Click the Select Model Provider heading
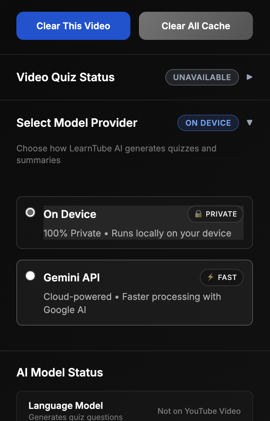Image resolution: width=270 pixels, height=421 pixels. click(77, 123)
